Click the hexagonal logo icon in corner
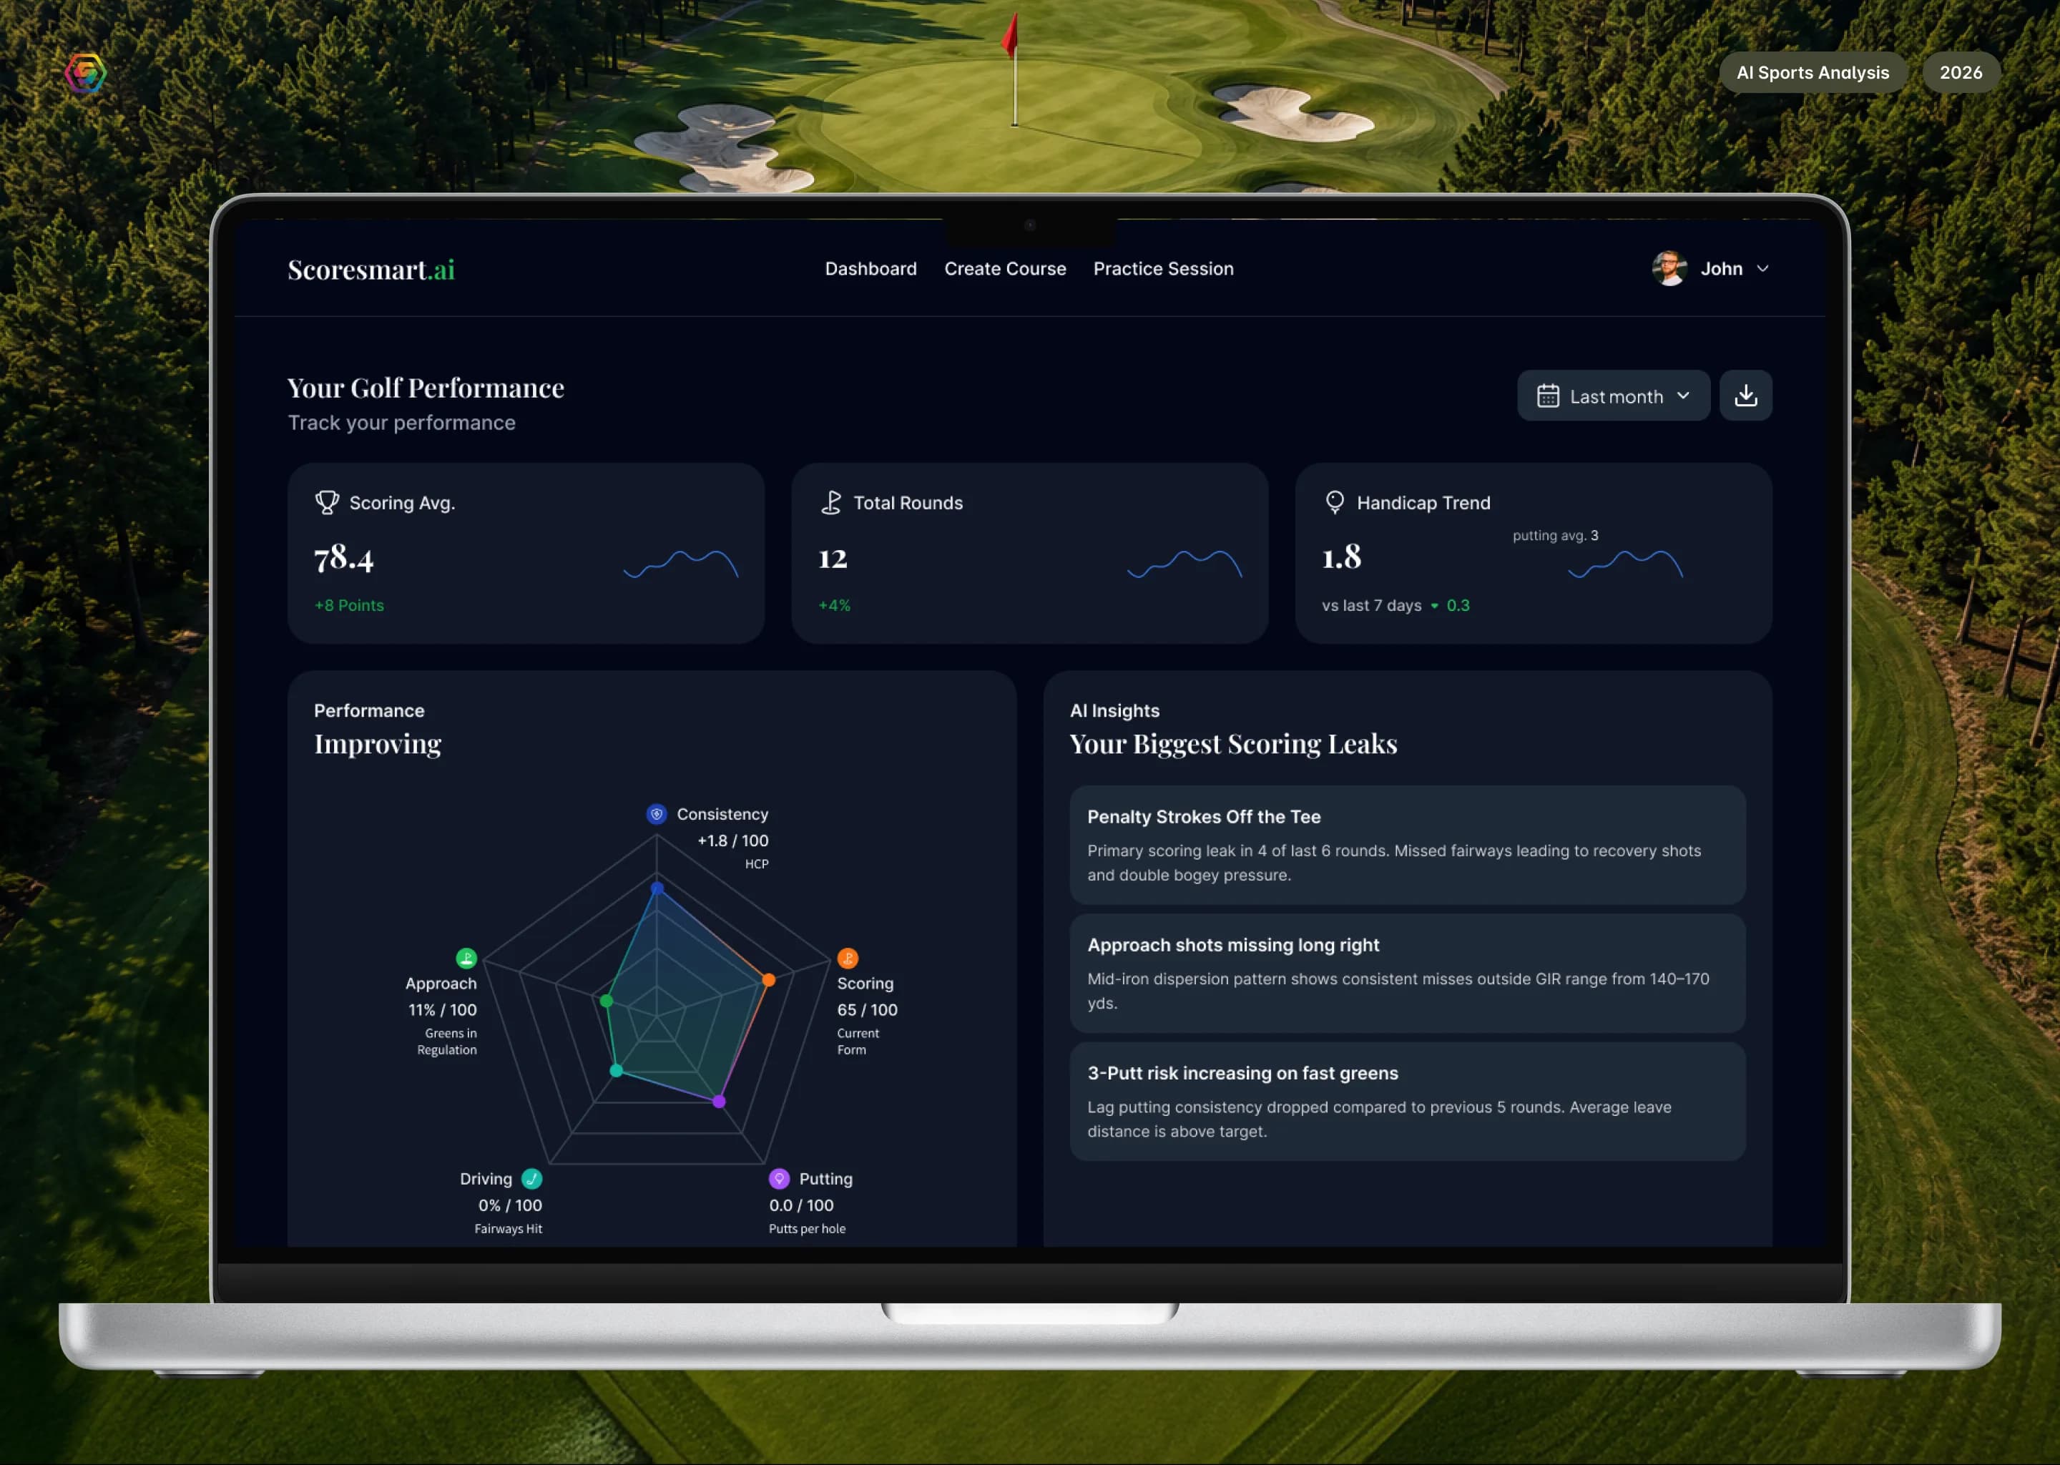 point(86,73)
